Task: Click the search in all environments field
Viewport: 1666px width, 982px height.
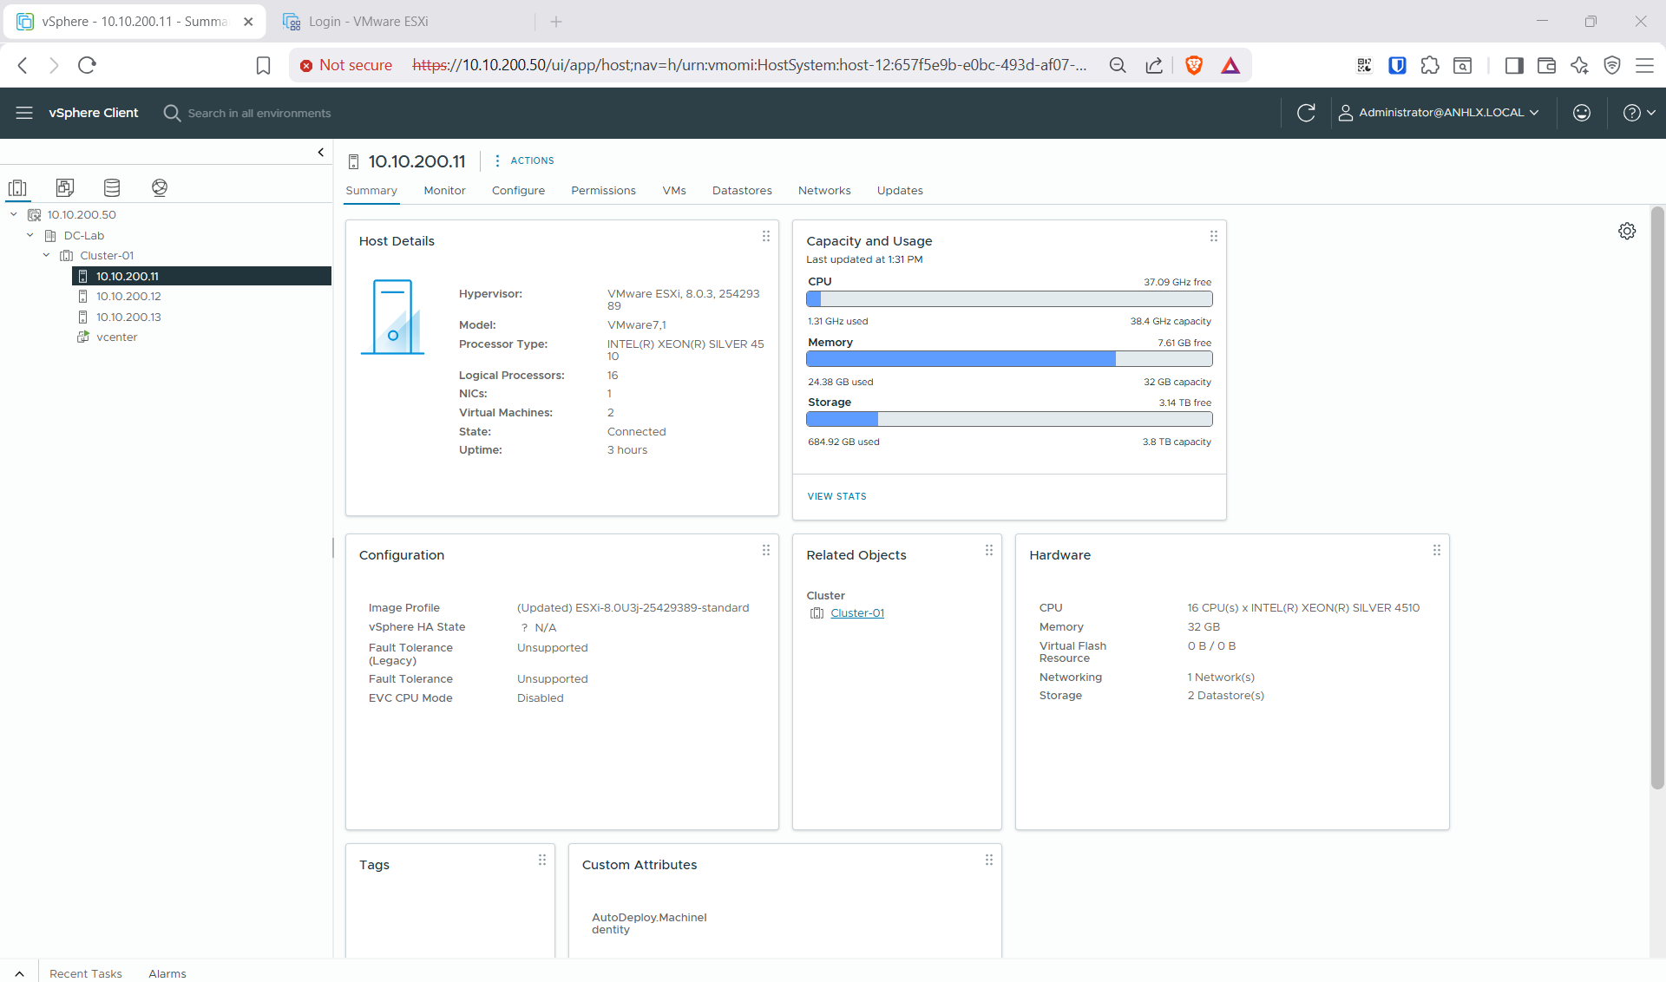Action: pyautogui.click(x=259, y=113)
